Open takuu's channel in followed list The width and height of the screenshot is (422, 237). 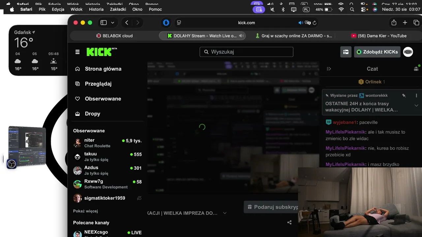tap(107, 157)
